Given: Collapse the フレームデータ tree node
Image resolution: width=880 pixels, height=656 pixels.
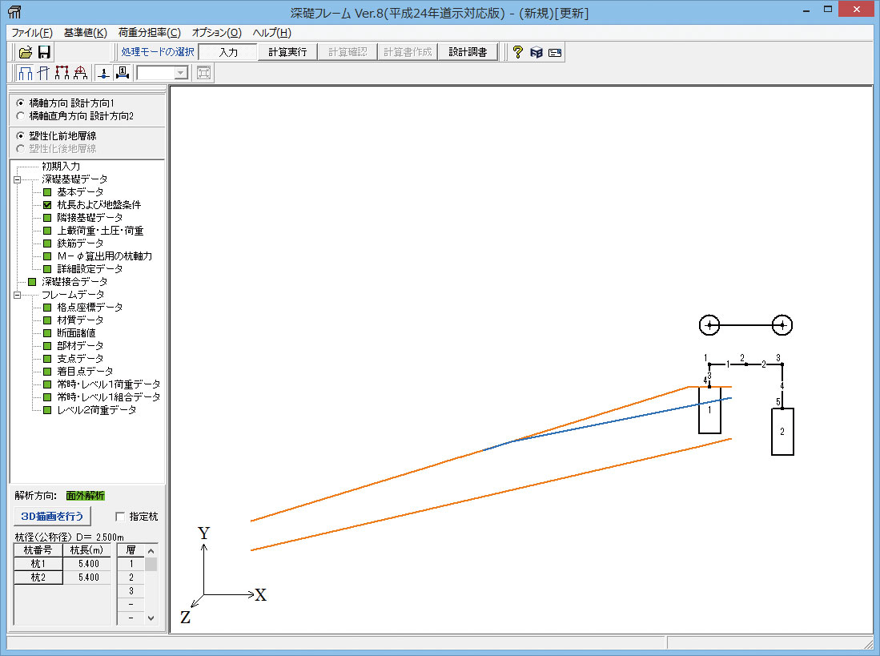Looking at the screenshot, I should pos(18,295).
